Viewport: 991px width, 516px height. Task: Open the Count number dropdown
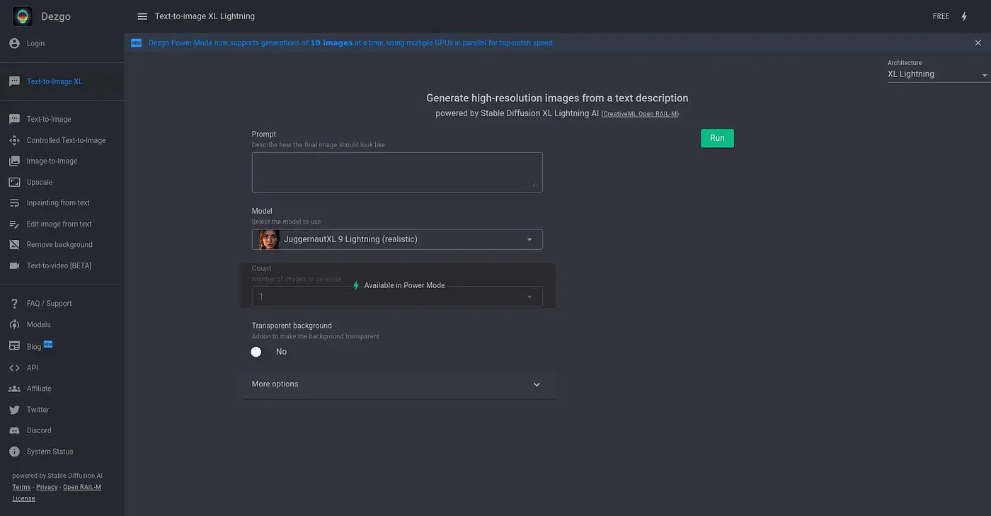tap(397, 297)
